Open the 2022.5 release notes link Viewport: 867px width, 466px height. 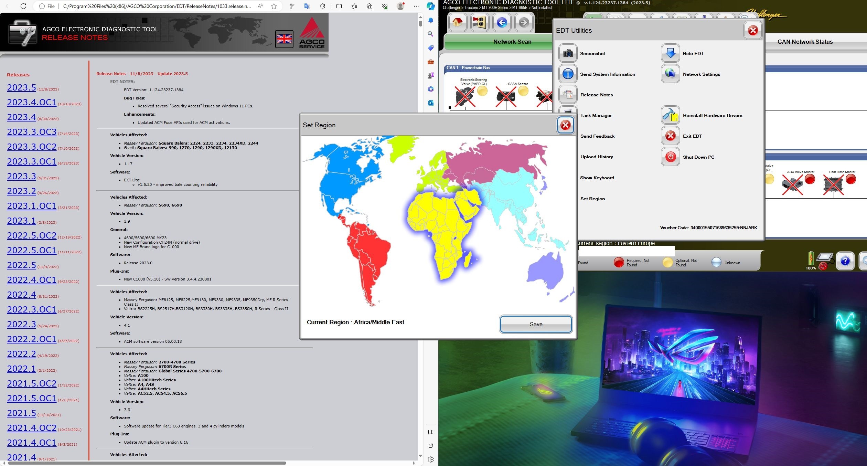pyautogui.click(x=21, y=265)
